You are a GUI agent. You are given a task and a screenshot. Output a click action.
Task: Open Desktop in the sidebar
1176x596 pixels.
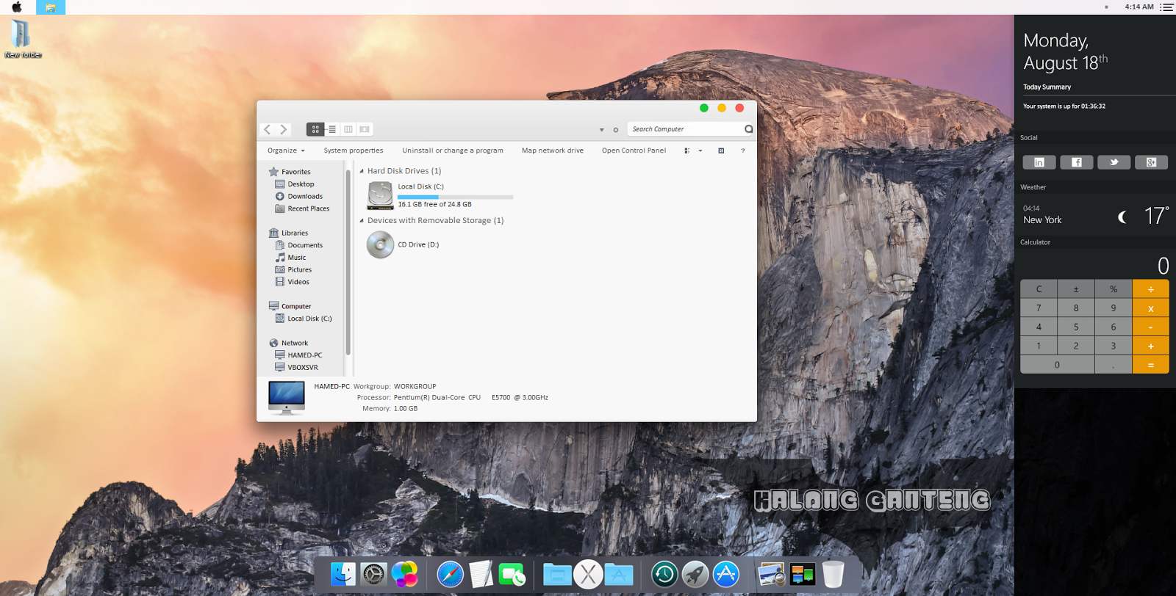[295, 184]
